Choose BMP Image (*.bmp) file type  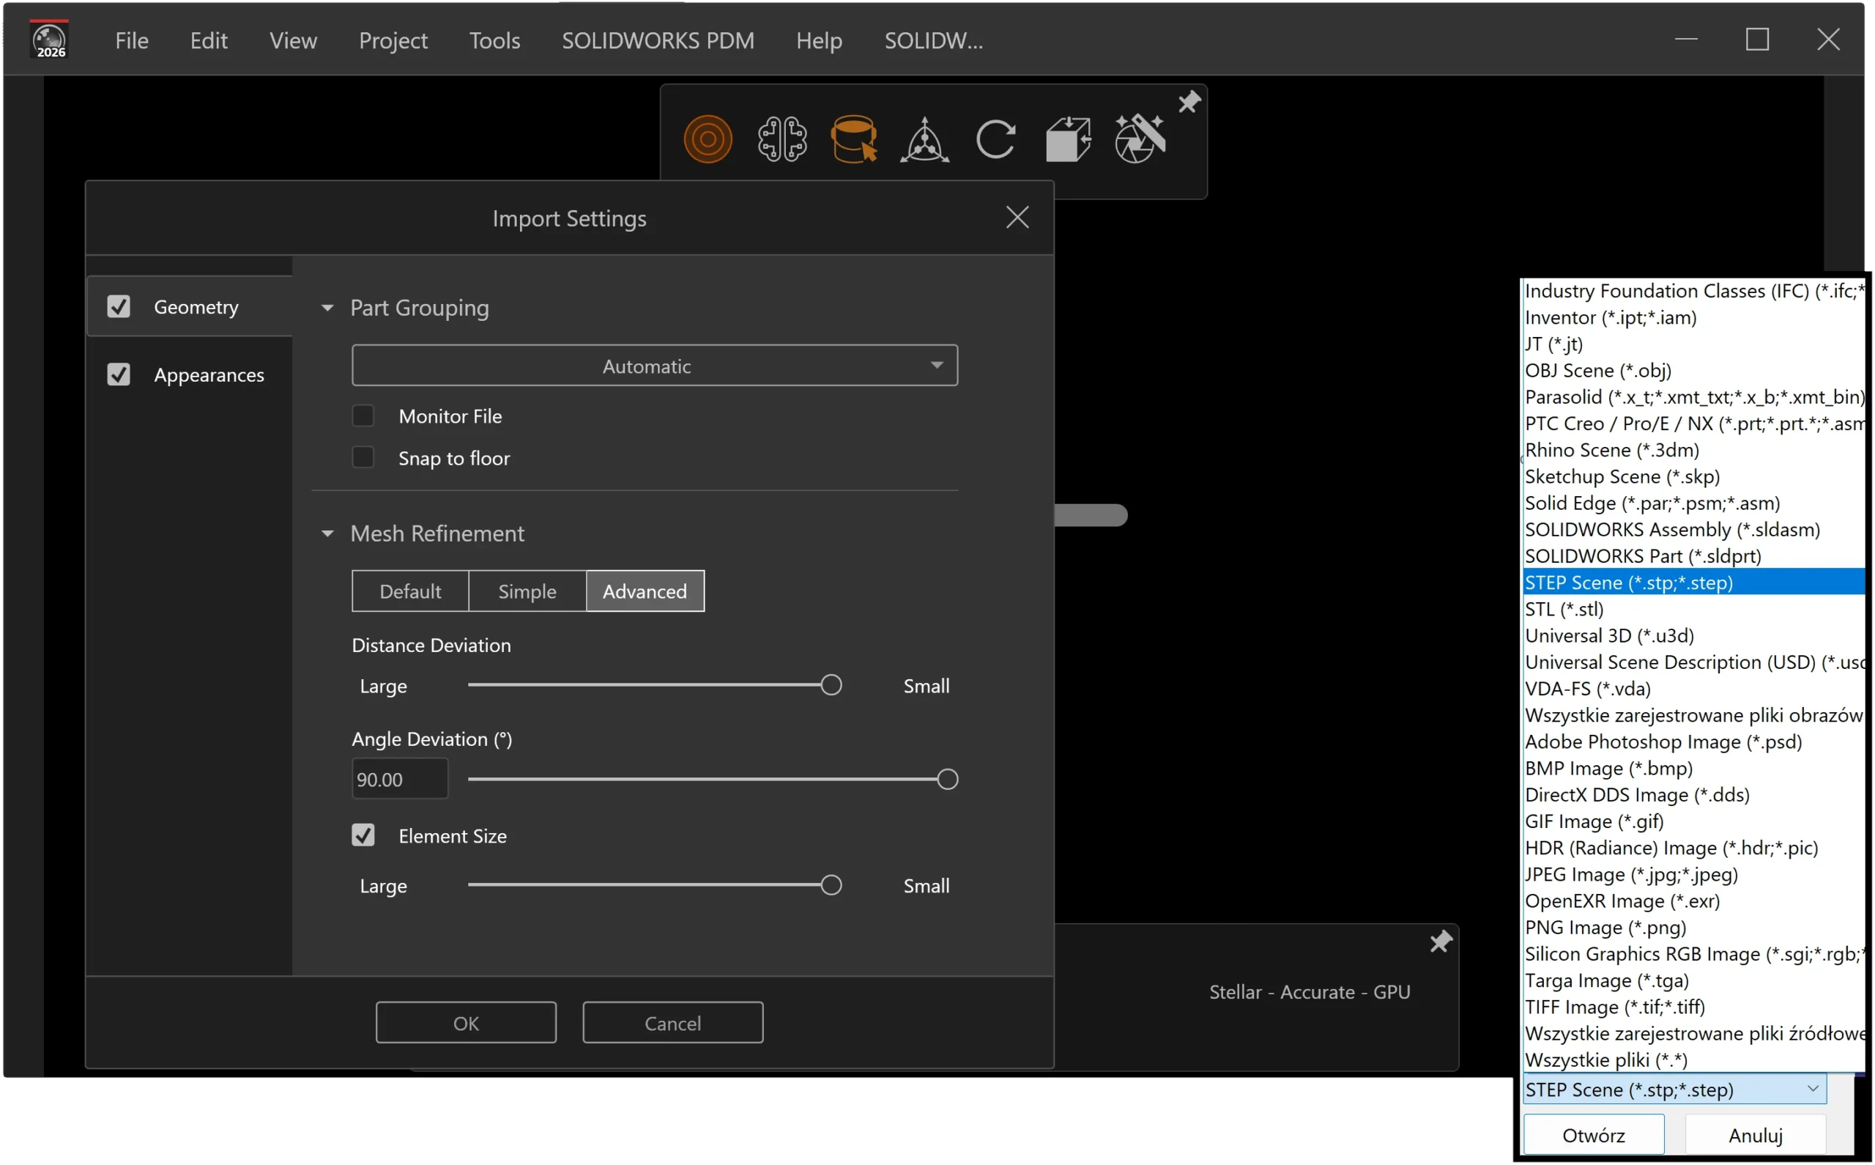pos(1694,768)
